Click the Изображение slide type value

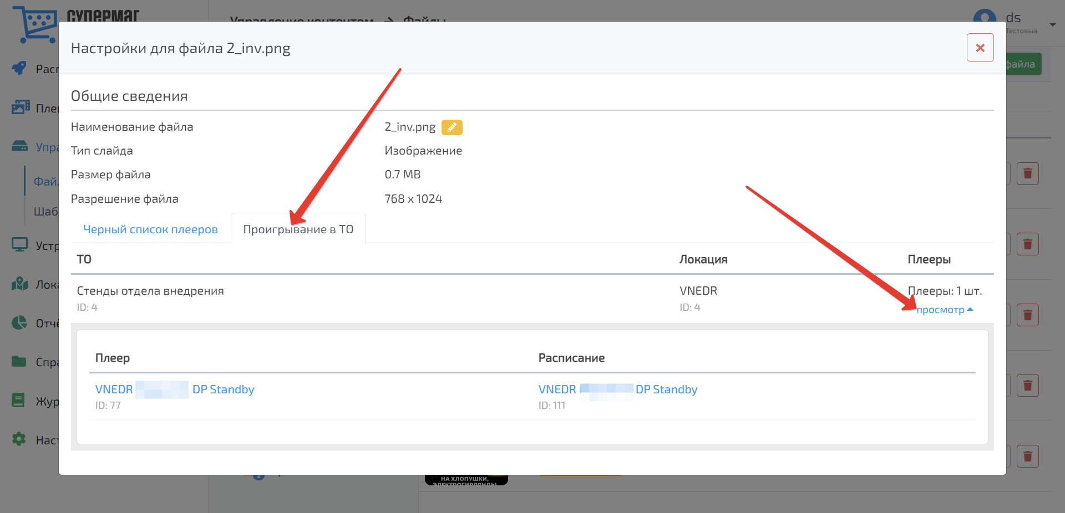pyautogui.click(x=423, y=151)
